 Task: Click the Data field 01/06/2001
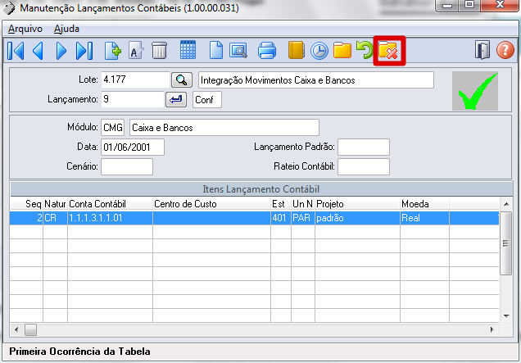click(x=133, y=147)
